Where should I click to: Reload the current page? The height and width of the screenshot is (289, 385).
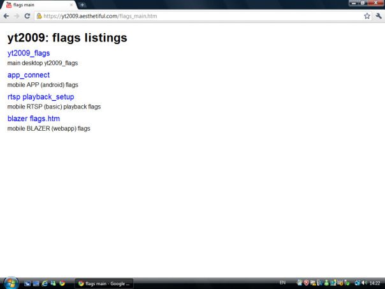click(x=27, y=16)
